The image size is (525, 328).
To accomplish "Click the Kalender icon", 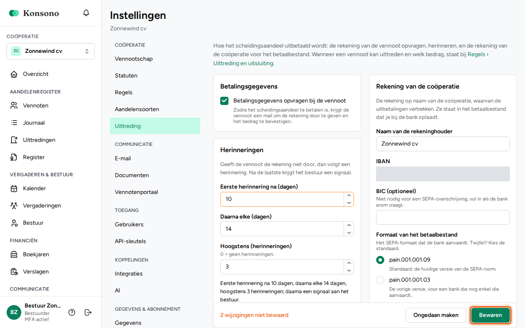I will click(x=14, y=189).
